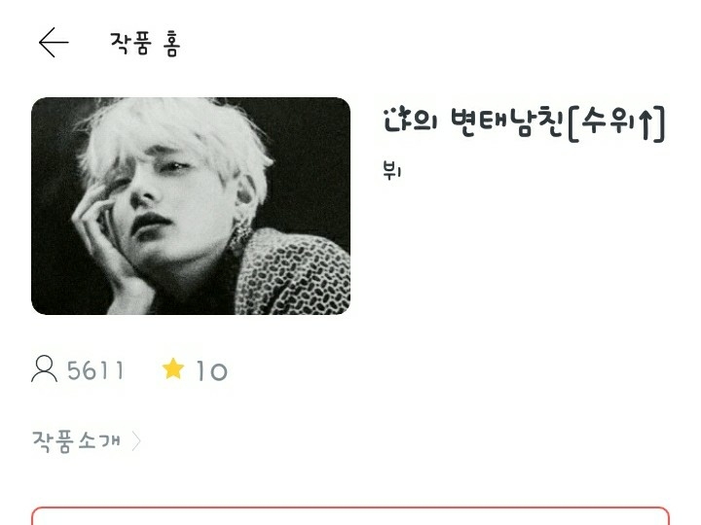Click the 5611 subscriber count

[95, 370]
